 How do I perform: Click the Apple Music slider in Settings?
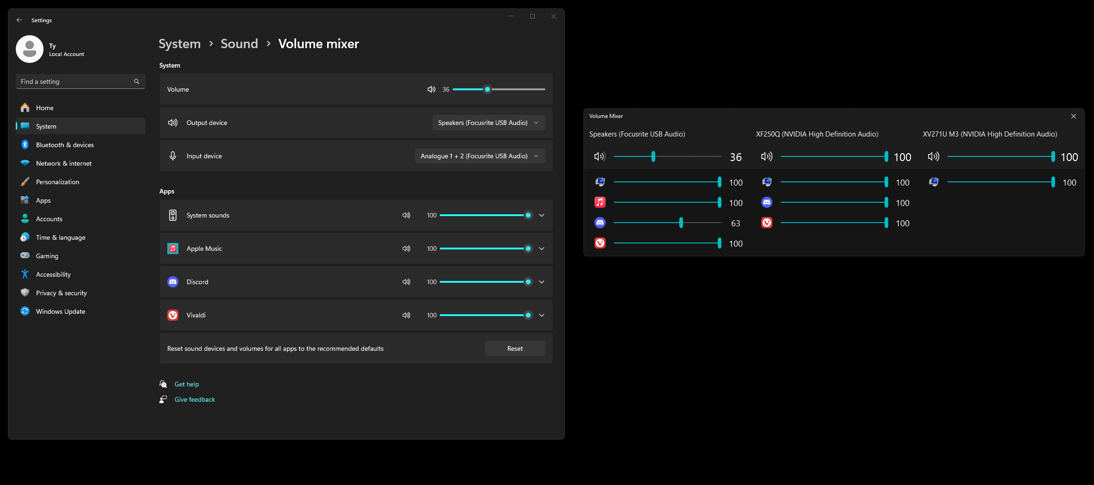[x=486, y=249]
